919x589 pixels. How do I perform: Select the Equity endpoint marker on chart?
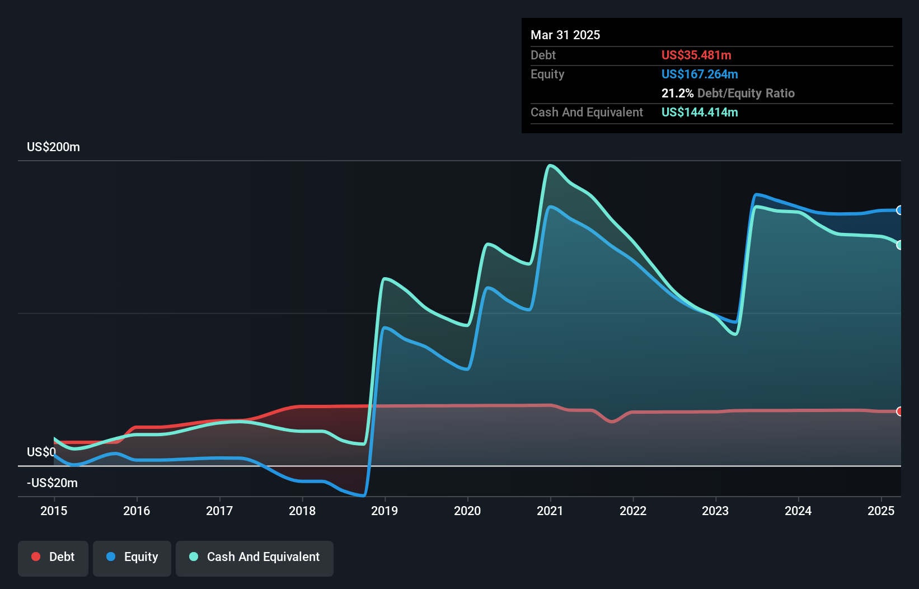pos(899,211)
